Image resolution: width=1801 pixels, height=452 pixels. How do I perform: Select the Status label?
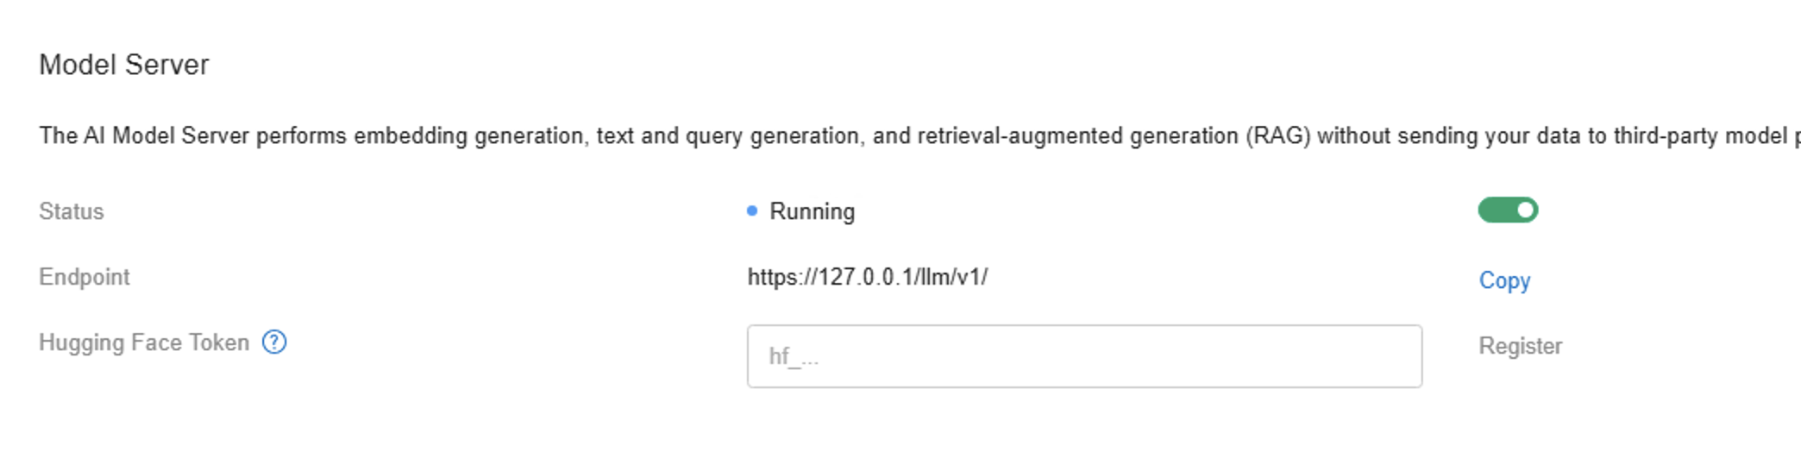click(x=72, y=211)
